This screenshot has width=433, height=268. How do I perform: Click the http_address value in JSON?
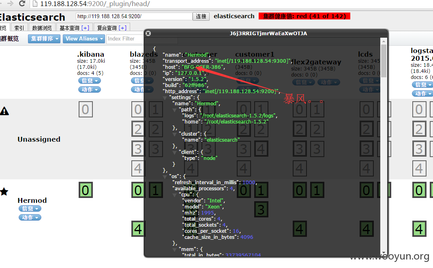pos(240,91)
